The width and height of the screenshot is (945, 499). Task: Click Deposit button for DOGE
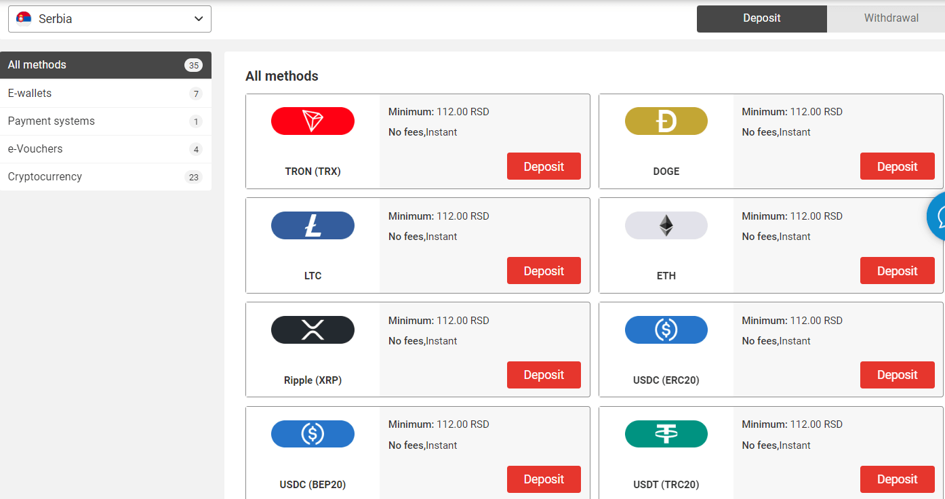pos(898,166)
